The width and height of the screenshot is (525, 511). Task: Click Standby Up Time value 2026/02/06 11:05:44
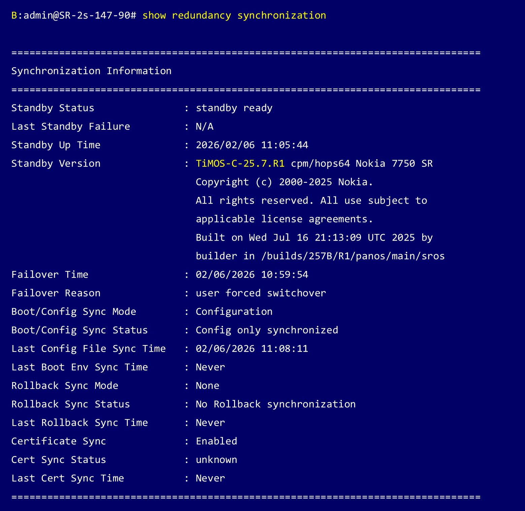pos(252,145)
